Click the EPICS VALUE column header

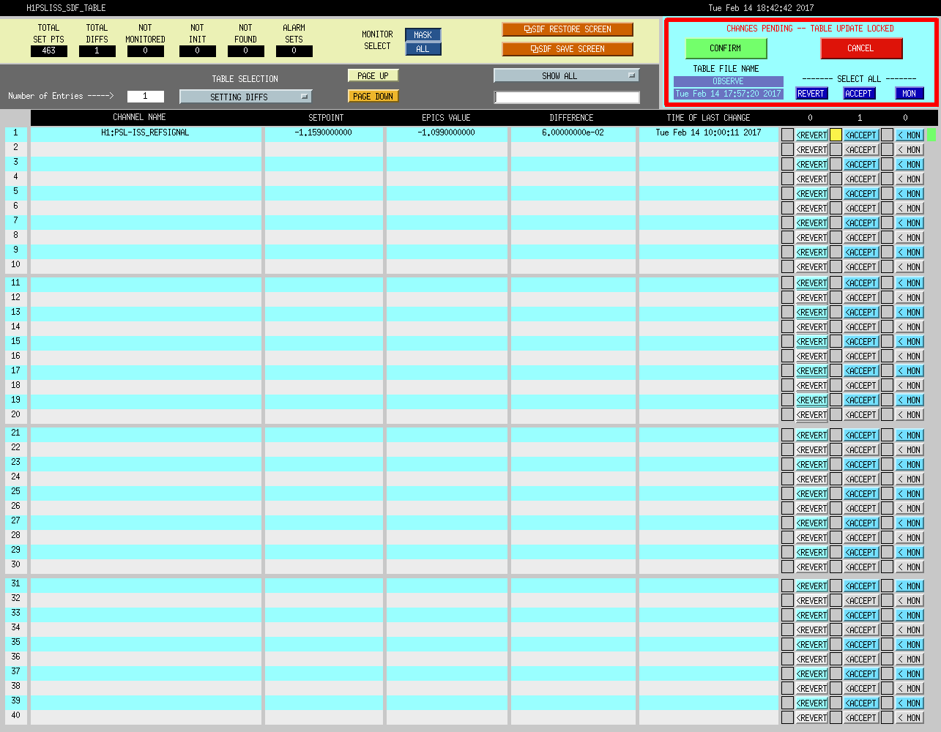click(446, 118)
